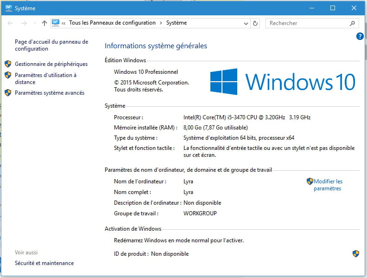This screenshot has width=367, height=278.
Task: Click the Système breadcrumb segment
Action: pos(177,23)
